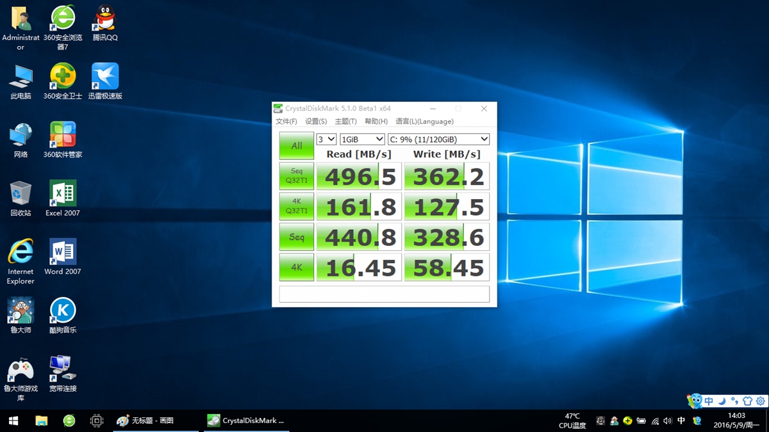Viewport: 769px width, 432px height.
Task: Open the Tencent QQ desktop icon
Action: click(x=104, y=19)
